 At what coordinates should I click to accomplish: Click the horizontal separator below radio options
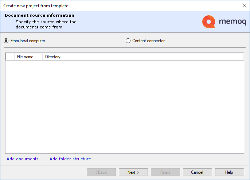pos(125,47)
